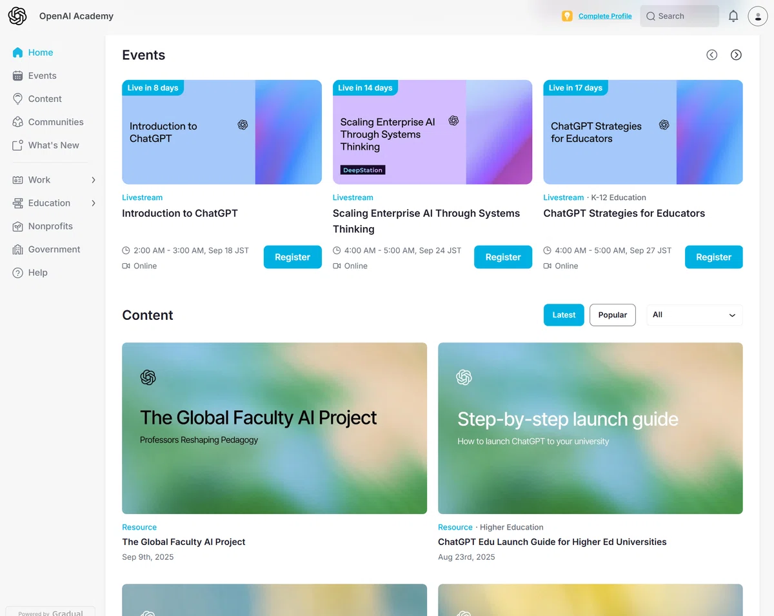Click the OpenAI logo in header
This screenshot has height=616, width=774.
pos(17,16)
